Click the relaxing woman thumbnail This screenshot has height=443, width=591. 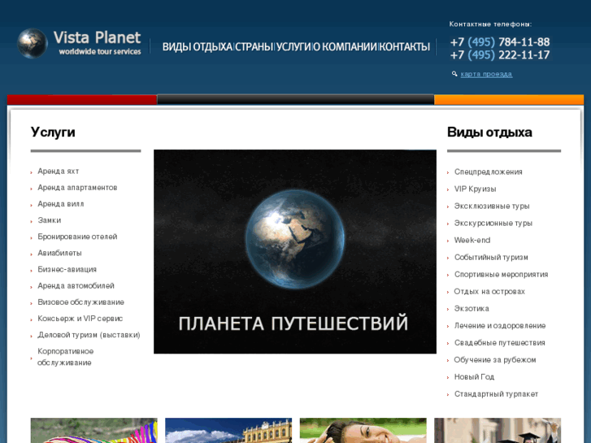point(363,430)
